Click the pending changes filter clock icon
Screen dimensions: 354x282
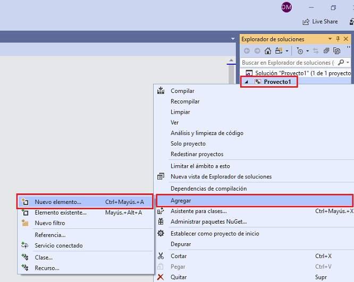point(300,51)
